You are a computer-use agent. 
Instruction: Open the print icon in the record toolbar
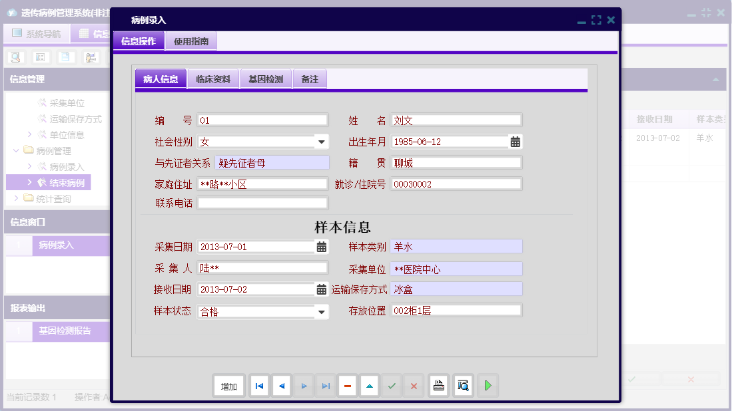[438, 385]
